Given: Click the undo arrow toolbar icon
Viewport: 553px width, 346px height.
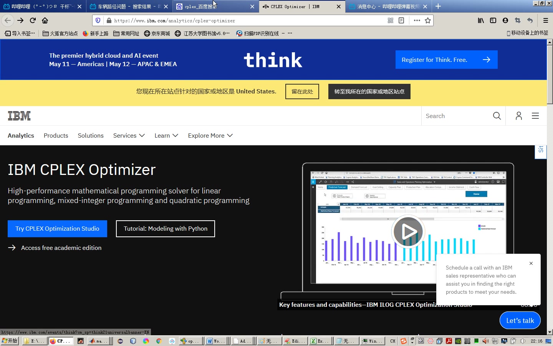Looking at the screenshot, I should point(530,20).
